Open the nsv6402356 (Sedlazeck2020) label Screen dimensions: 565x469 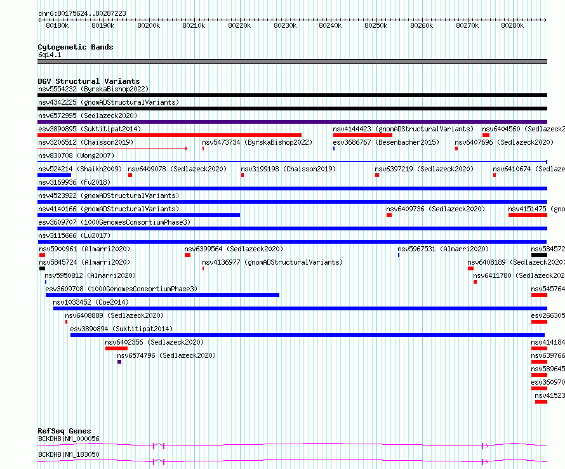click(154, 342)
